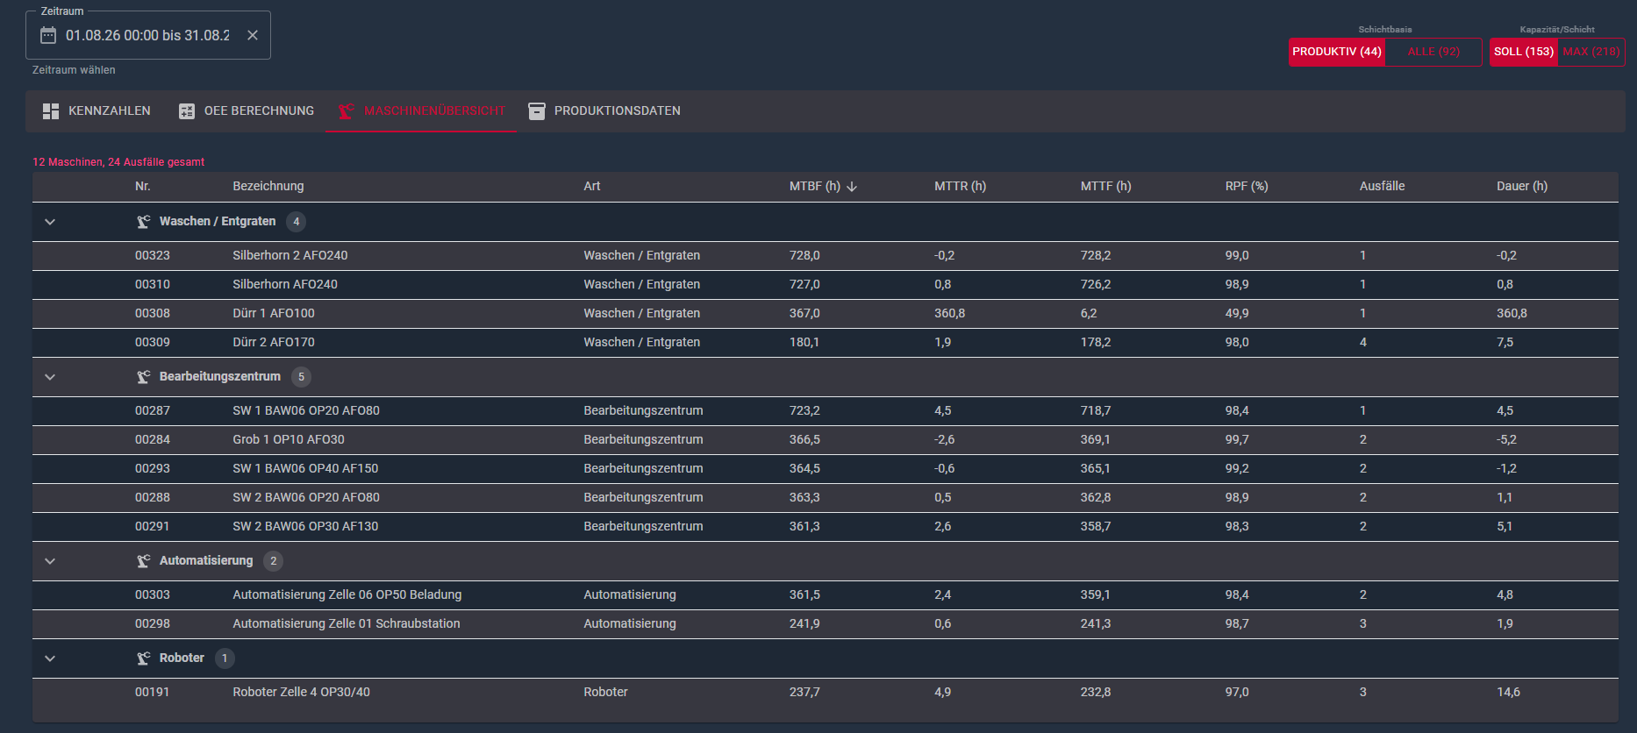The image size is (1637, 733).
Task: Click the MTBF sort arrow icon
Action: [x=852, y=187]
